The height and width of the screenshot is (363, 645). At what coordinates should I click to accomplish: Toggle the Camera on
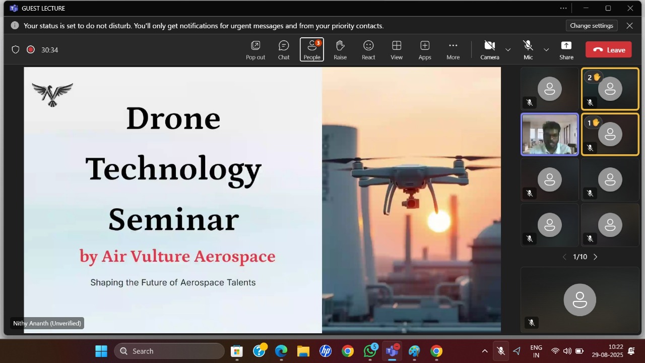coord(489,50)
